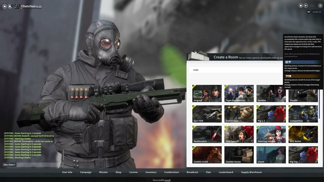Screen dimensions: 324x182
Task: Select the Original game mode
Action: (207, 94)
